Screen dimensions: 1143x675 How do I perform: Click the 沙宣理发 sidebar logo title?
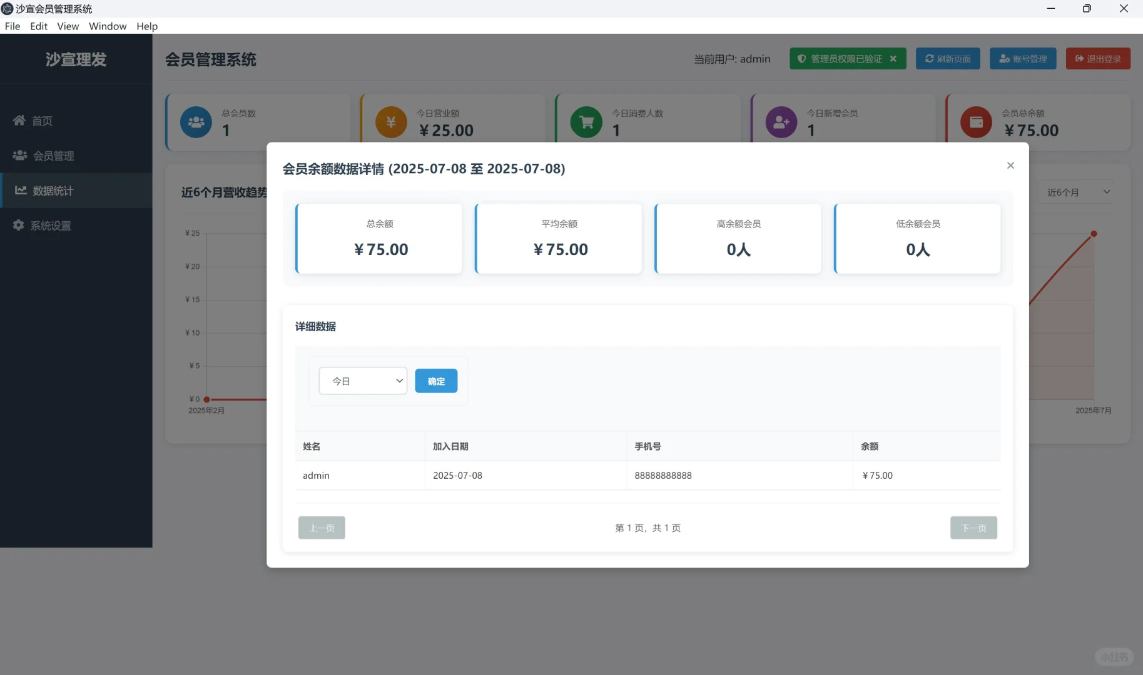[x=76, y=59]
